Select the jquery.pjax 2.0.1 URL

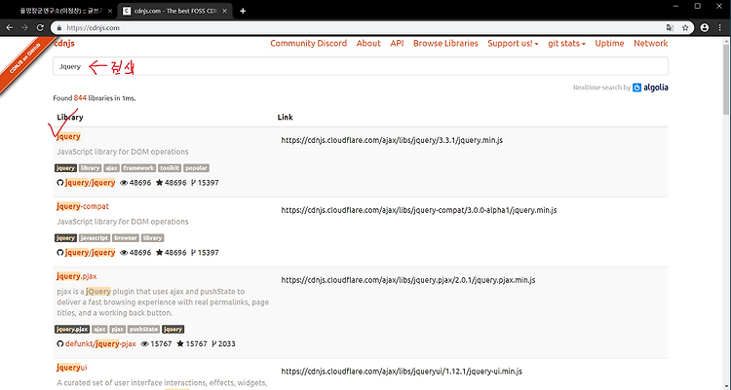click(408, 280)
